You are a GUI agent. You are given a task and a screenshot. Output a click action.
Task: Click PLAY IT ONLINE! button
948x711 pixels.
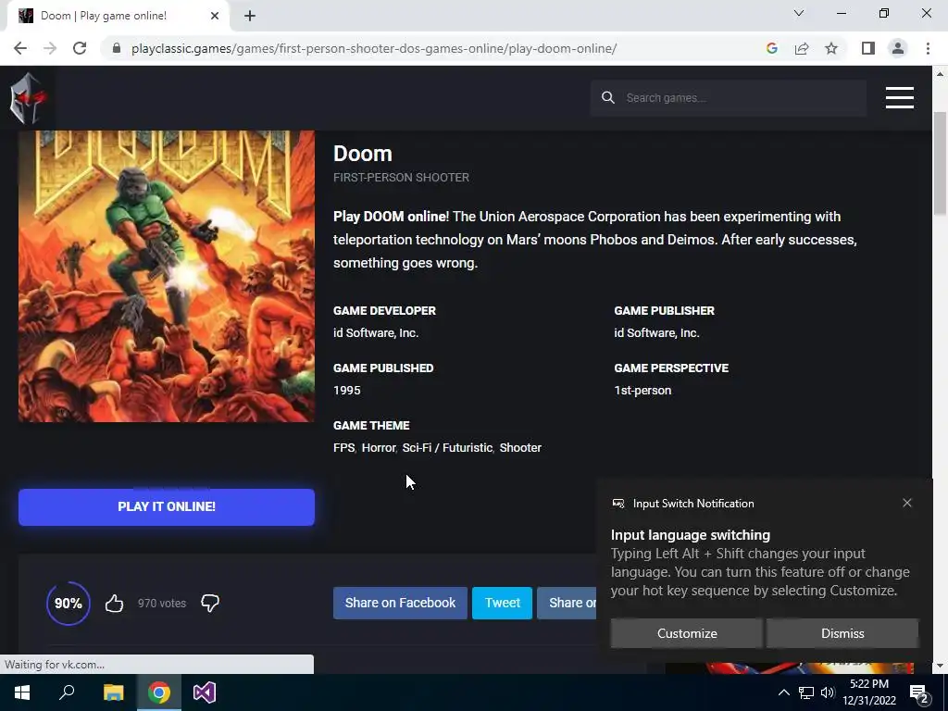[167, 506]
